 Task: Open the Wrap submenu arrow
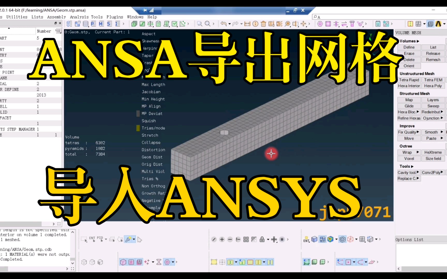click(418, 152)
